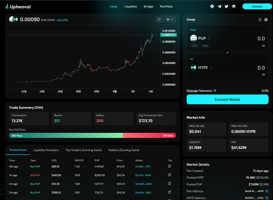Click the Pooled PUP 27.00M value
The width and height of the screenshot is (273, 200).
258,184
